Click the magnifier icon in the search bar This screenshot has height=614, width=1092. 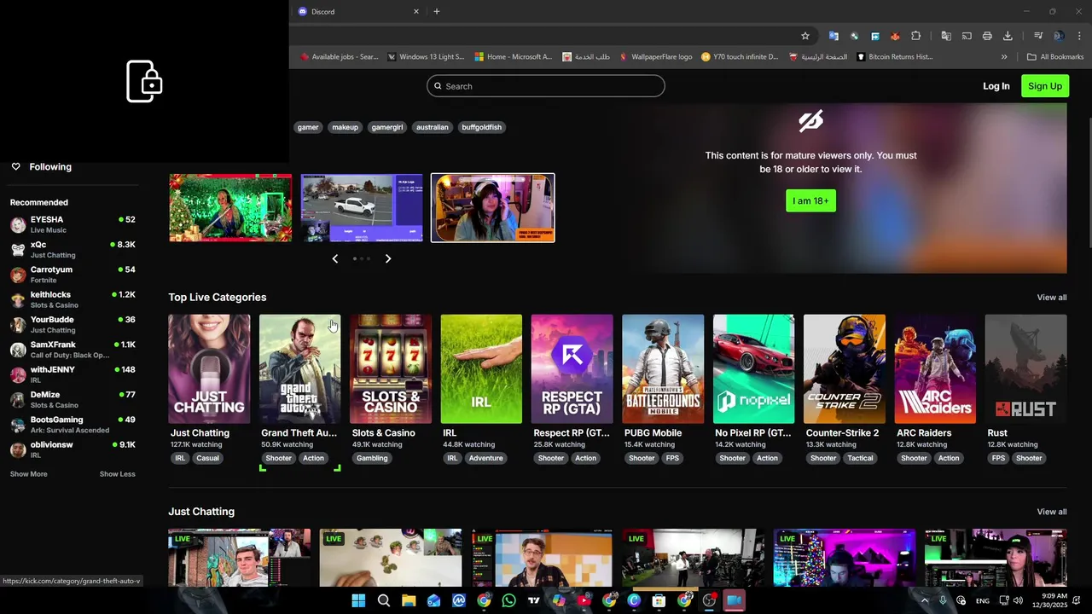[438, 86]
